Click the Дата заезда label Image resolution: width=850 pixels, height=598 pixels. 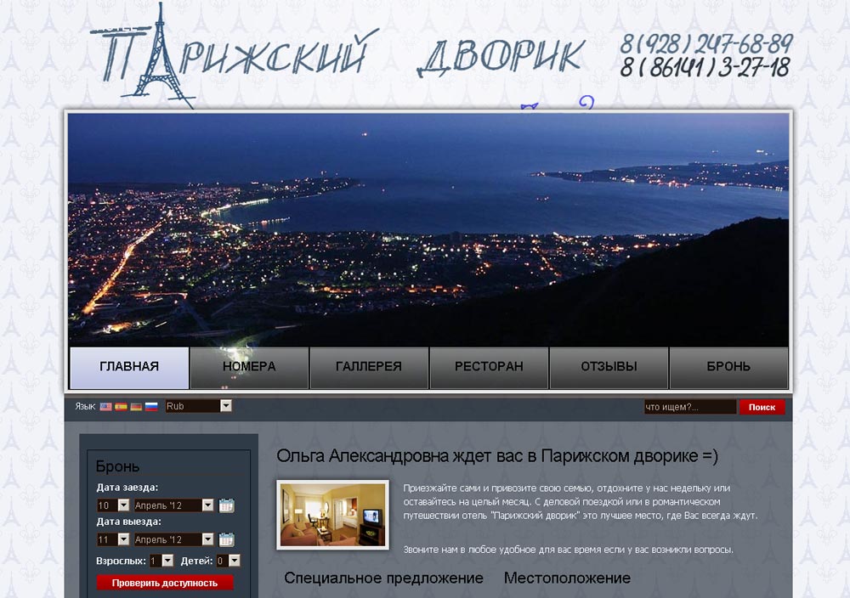pyautogui.click(x=127, y=488)
